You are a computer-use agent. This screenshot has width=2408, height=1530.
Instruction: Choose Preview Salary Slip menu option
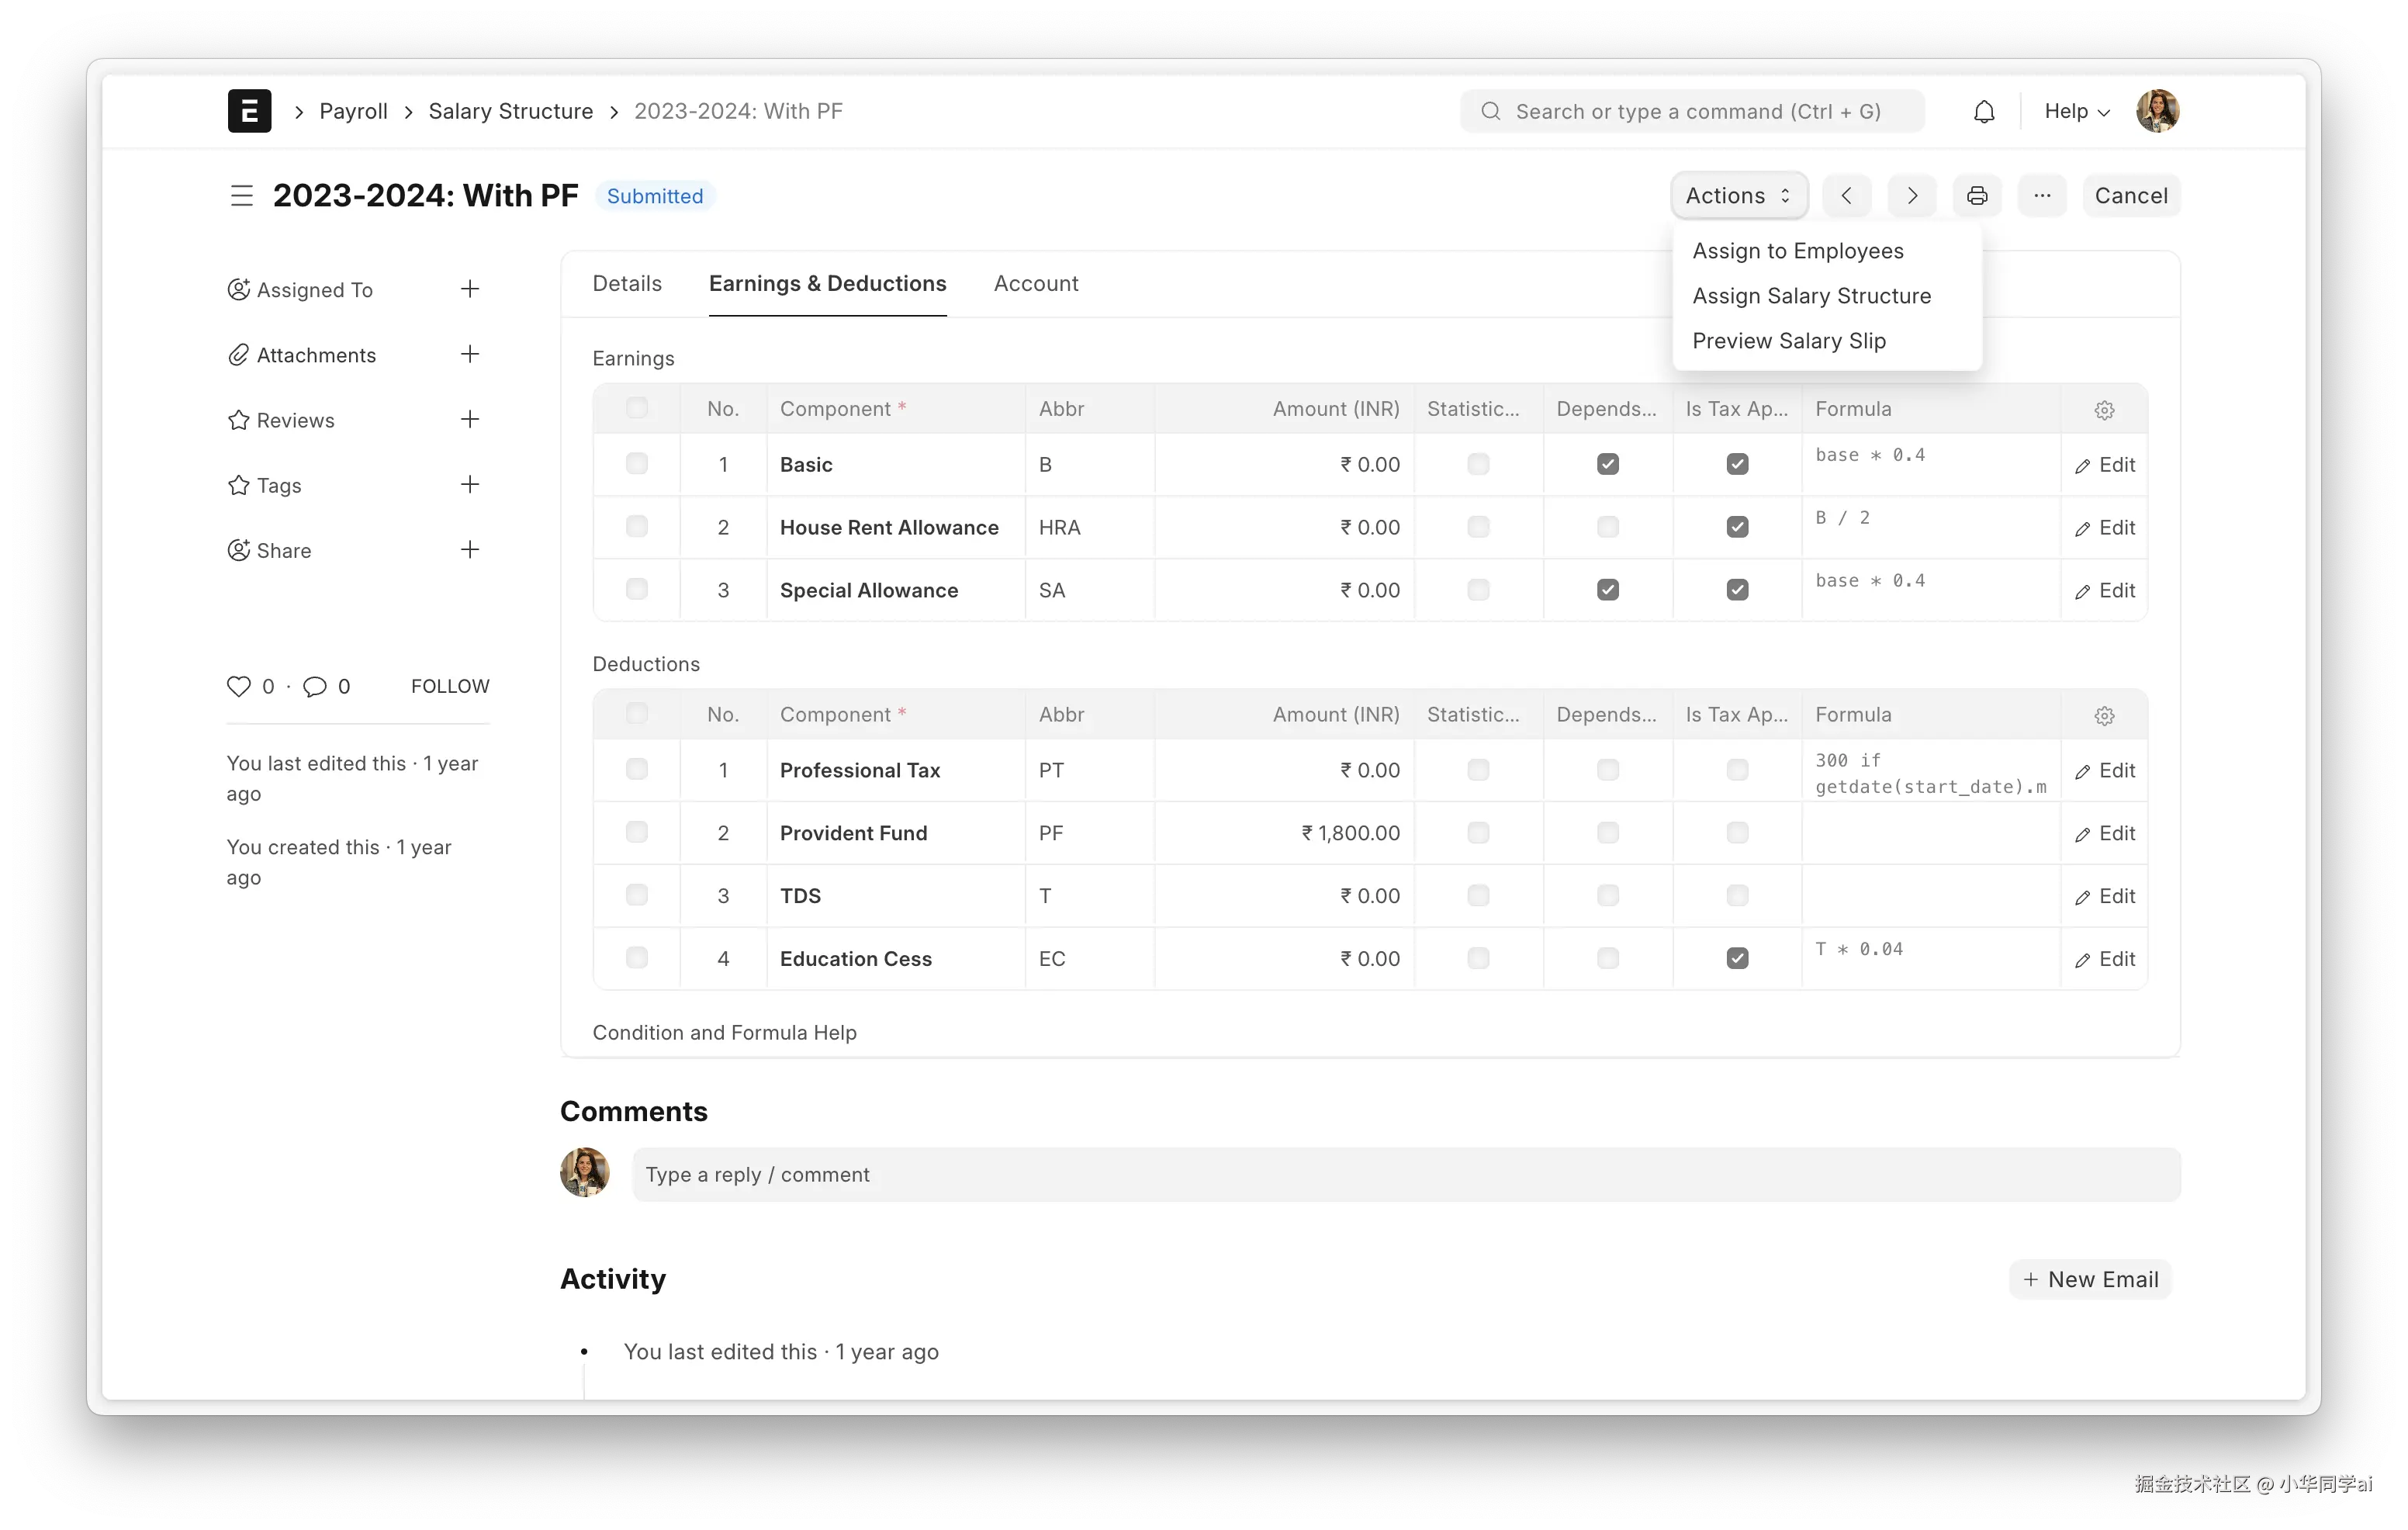tap(1788, 341)
